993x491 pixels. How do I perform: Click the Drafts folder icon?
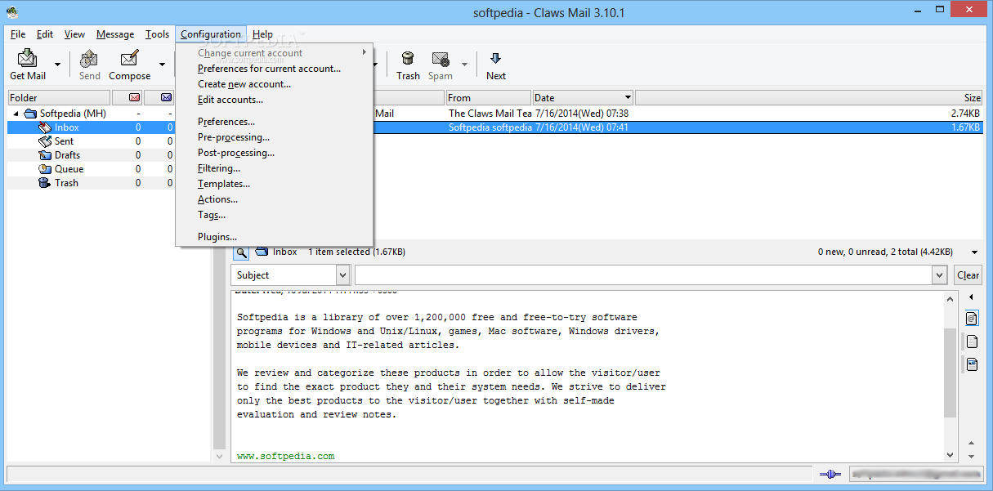point(45,155)
